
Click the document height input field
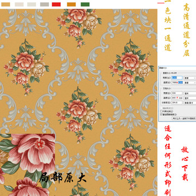pyautogui.click(x=177, y=98)
